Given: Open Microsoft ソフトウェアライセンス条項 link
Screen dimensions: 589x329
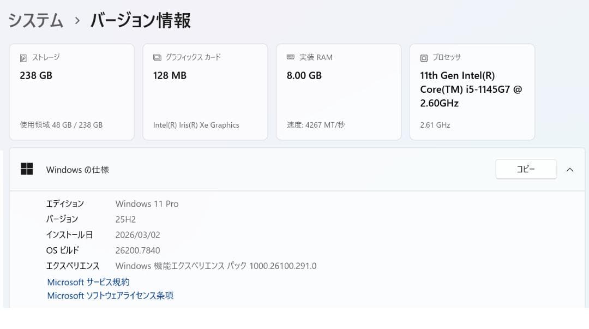Looking at the screenshot, I should (110, 295).
